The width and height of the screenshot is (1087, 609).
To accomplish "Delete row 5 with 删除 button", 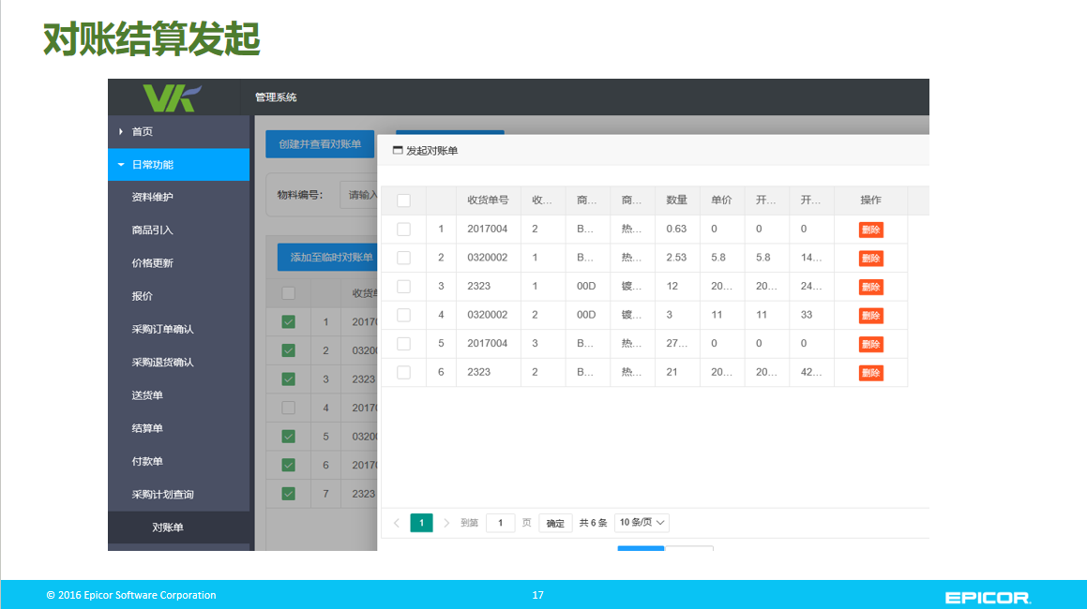I will tap(870, 345).
